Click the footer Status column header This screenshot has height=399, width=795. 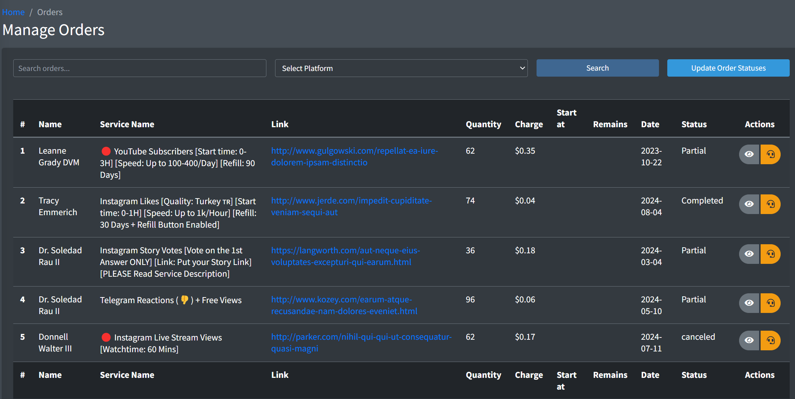pos(694,375)
